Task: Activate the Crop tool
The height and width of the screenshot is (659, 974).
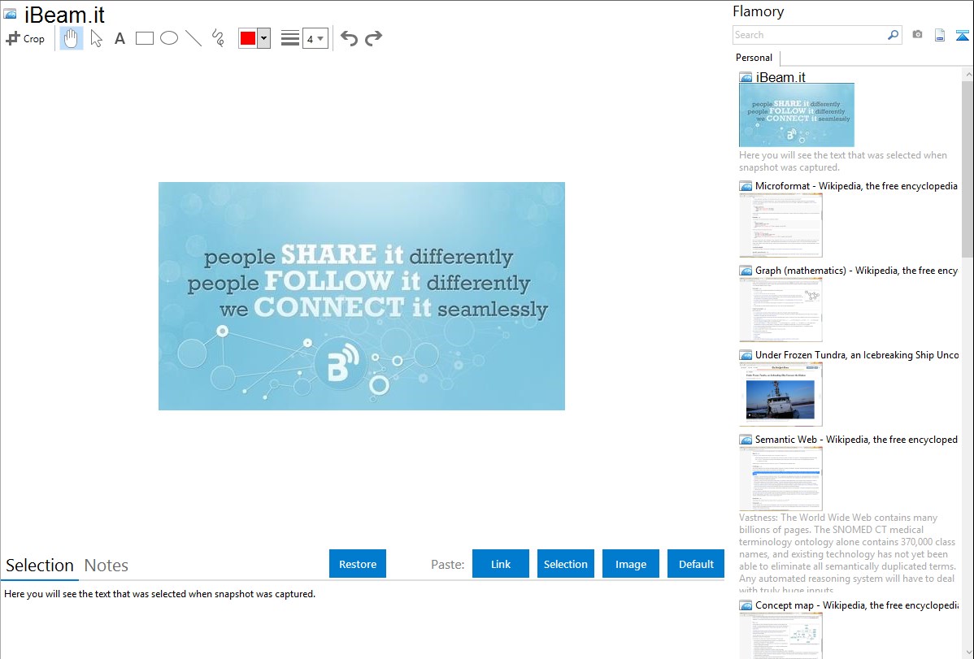Action: point(25,38)
